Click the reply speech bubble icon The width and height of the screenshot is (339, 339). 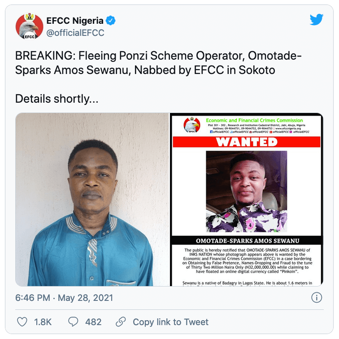click(73, 322)
